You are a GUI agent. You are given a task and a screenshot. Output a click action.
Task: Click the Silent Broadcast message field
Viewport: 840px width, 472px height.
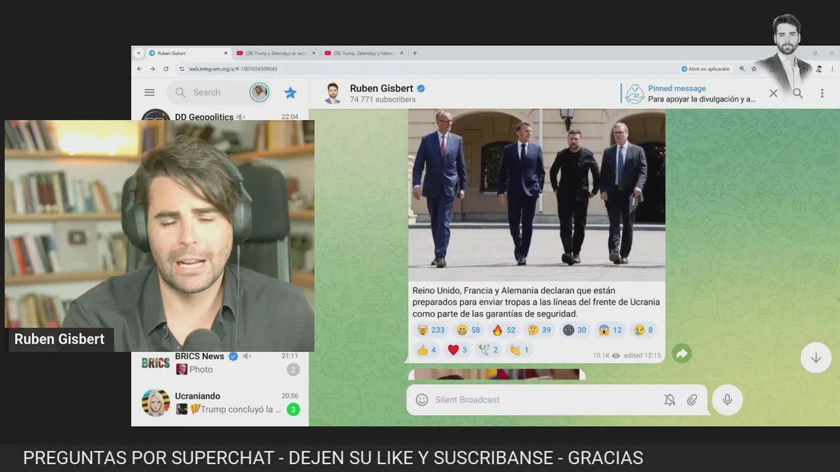pyautogui.click(x=545, y=400)
